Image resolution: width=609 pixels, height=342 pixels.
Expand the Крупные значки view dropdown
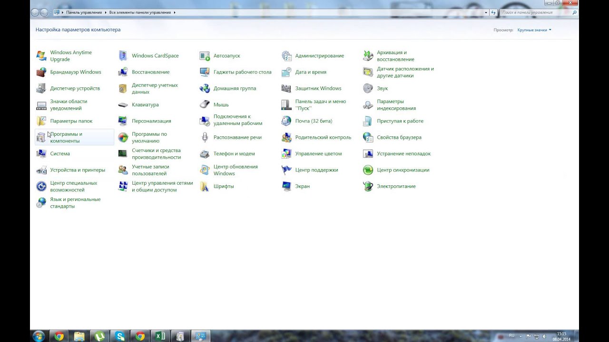point(534,30)
